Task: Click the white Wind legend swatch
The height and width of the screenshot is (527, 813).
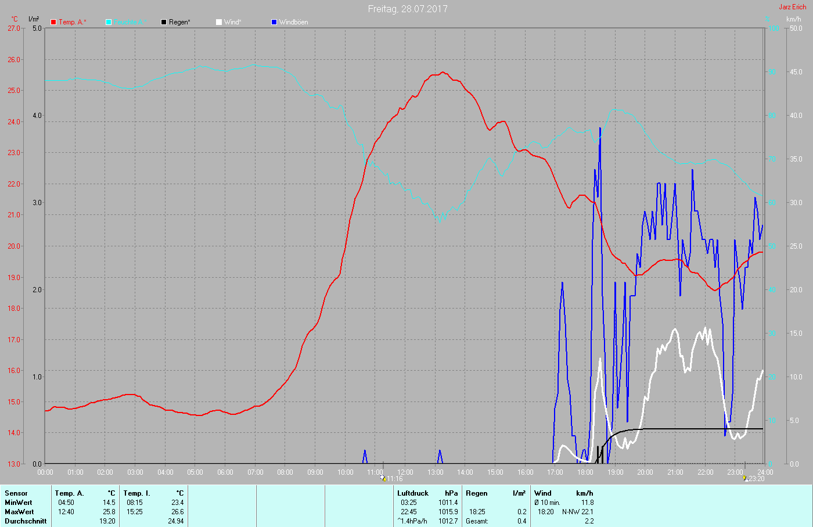Action: [219, 22]
